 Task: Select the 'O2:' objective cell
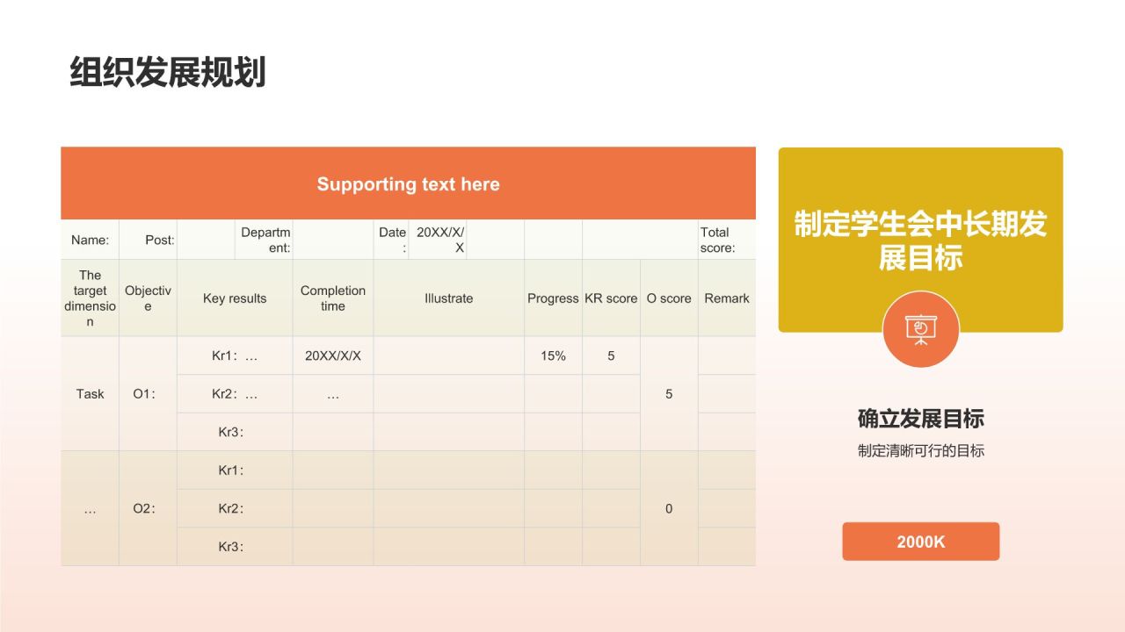(x=144, y=508)
